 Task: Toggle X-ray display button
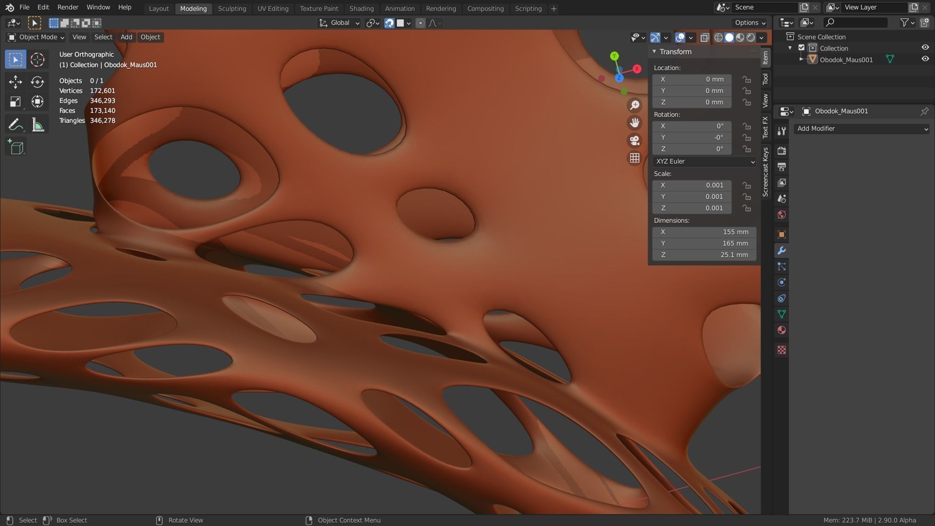pos(704,38)
